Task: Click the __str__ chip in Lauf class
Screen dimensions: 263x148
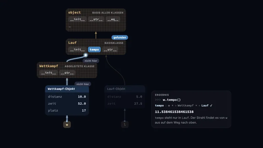Action: [x=110, y=50]
